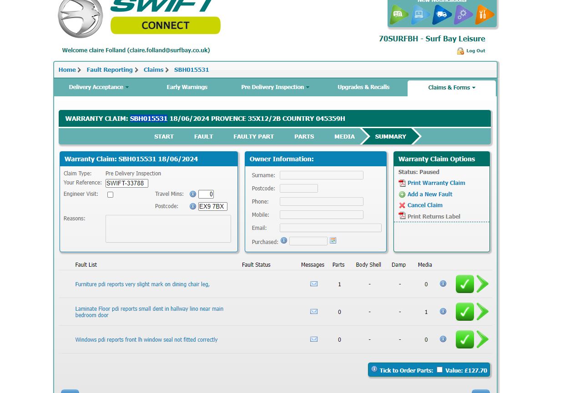575x393 pixels.
Task: Click Print Warranty Claim
Action: click(436, 183)
